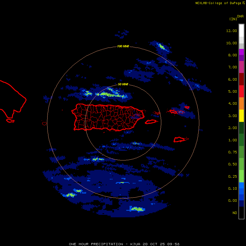Click the Vieques island outline east of Puerto Rico

(x=151, y=122)
